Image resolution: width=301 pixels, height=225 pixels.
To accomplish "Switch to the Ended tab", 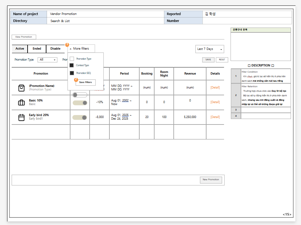I will (x=37, y=49).
